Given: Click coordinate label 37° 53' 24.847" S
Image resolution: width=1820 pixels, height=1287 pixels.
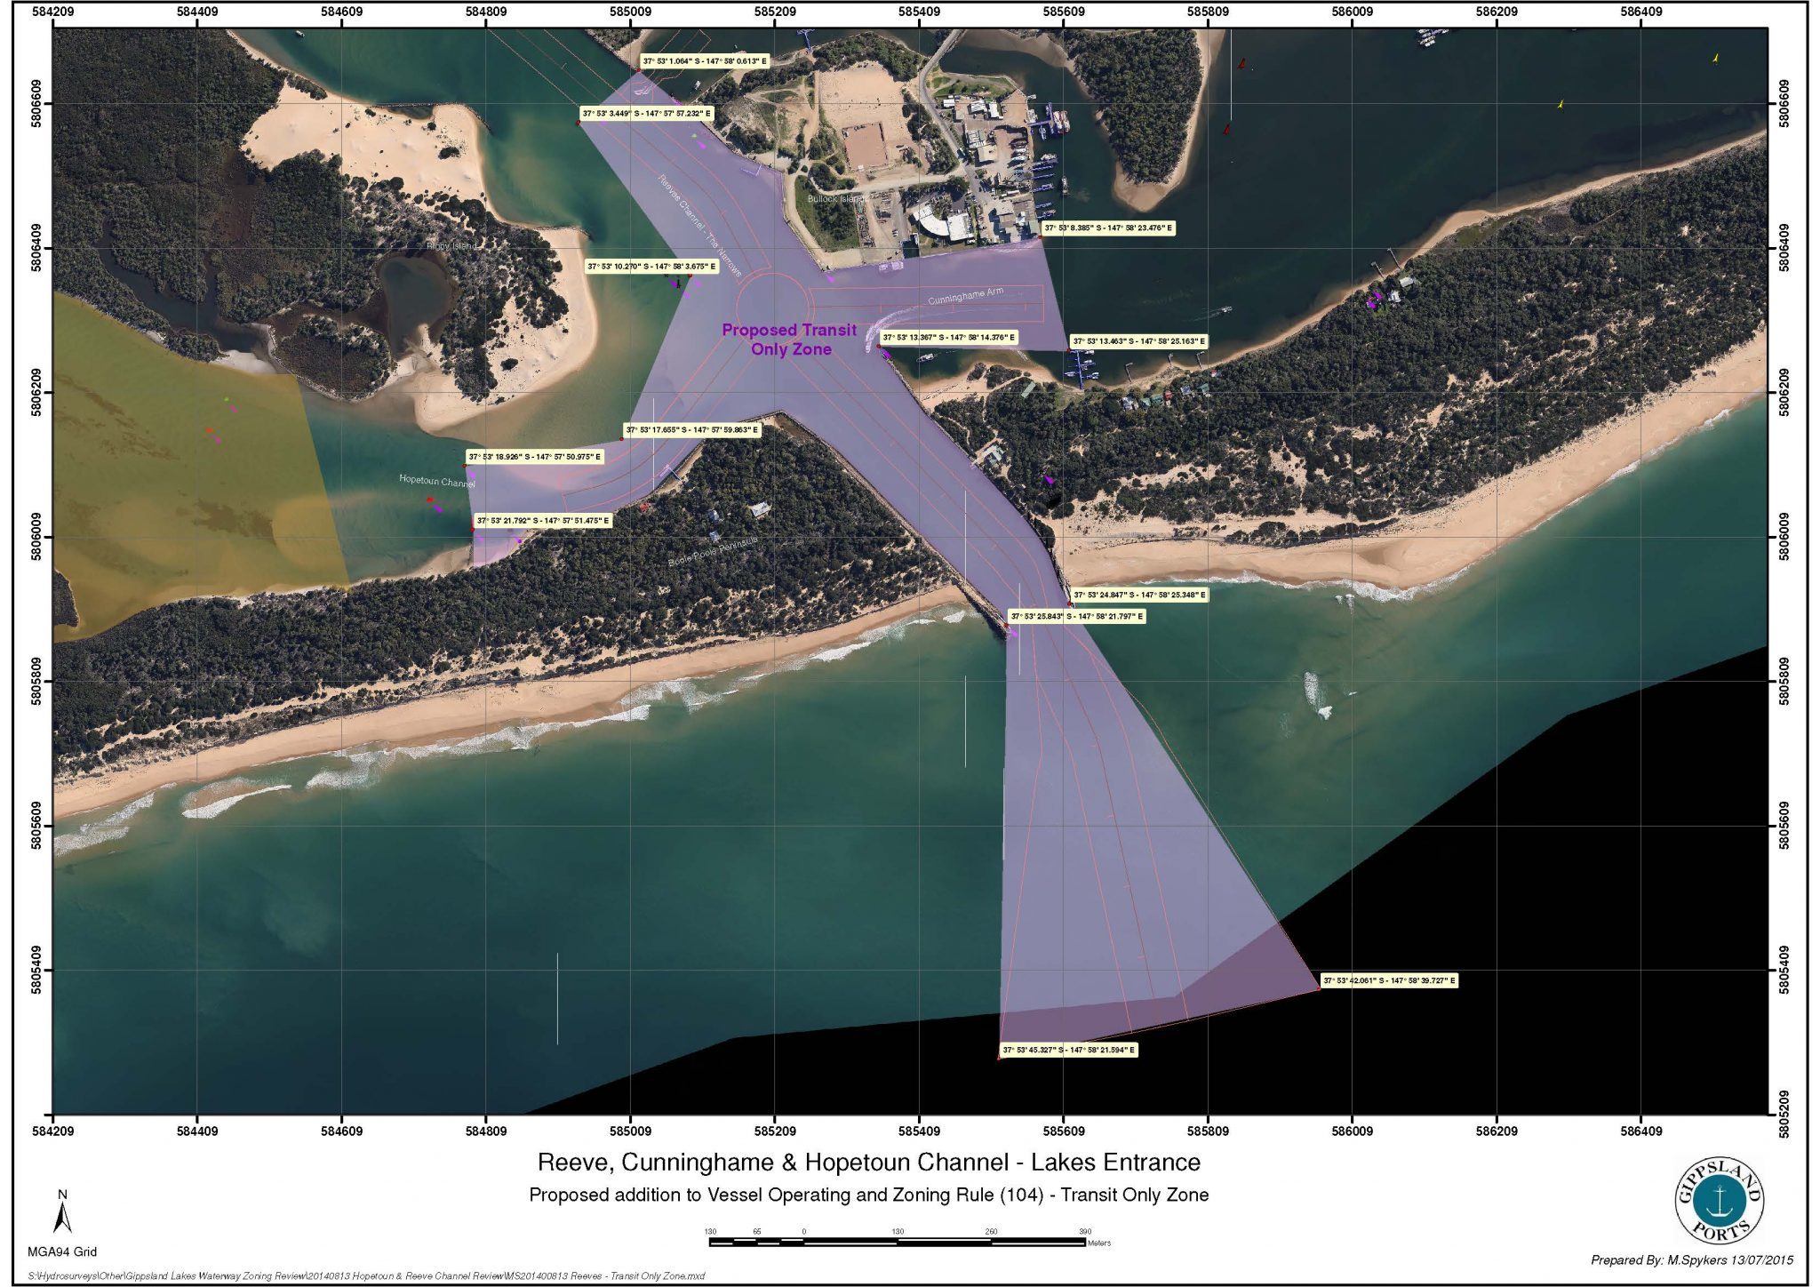Looking at the screenshot, I should [1140, 596].
